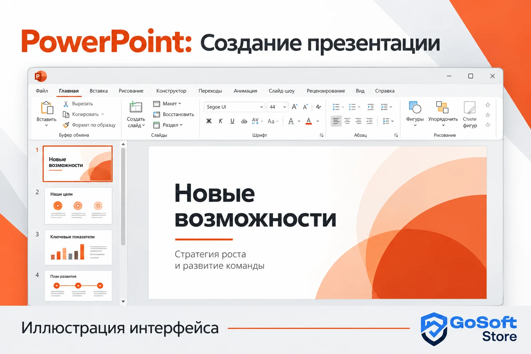Screen dimensions: 531x354
Task: Click the Вырезать scissors icon
Action: [x=66, y=104]
